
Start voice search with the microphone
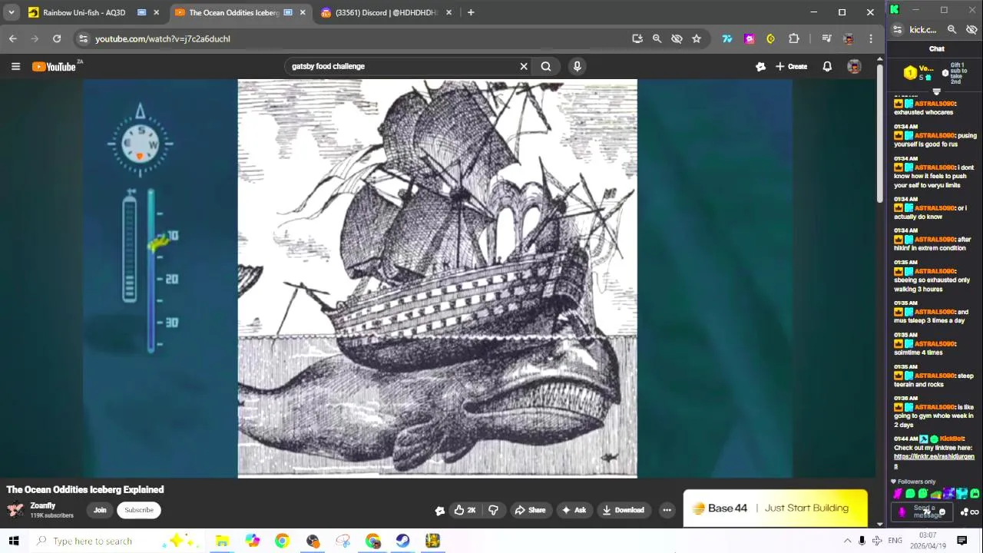point(577,66)
